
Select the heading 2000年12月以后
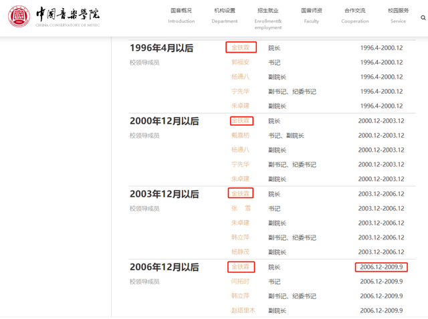click(165, 121)
